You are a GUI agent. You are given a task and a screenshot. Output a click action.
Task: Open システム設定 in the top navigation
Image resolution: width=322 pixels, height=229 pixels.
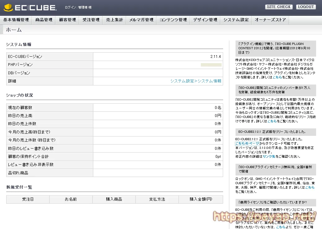(236, 20)
